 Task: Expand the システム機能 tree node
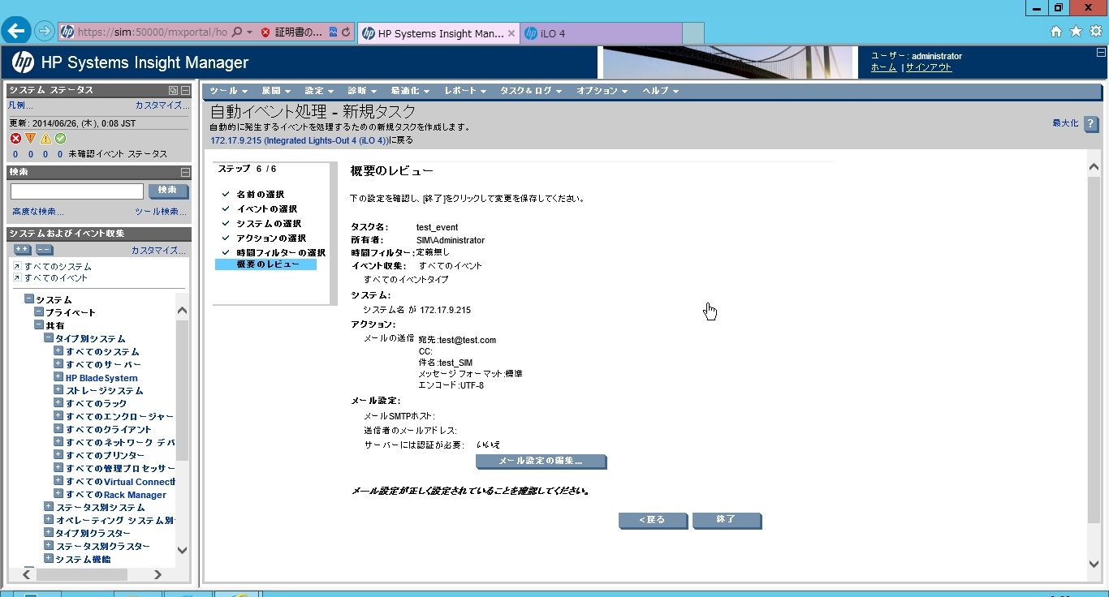[x=49, y=559]
